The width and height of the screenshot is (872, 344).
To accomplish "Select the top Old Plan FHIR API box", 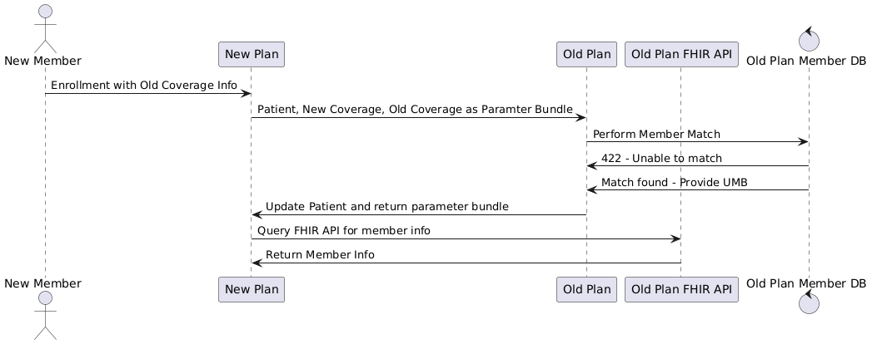I will (x=681, y=55).
